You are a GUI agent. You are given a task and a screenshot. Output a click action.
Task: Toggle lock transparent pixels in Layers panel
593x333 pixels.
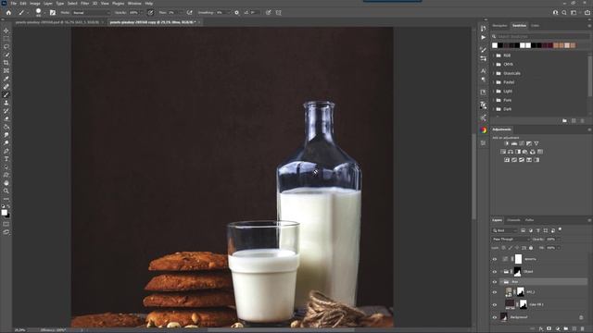click(503, 248)
